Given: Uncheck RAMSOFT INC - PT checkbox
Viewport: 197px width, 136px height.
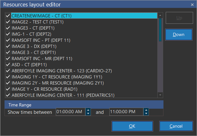Looking at the screenshot, I should click(x=8, y=40).
